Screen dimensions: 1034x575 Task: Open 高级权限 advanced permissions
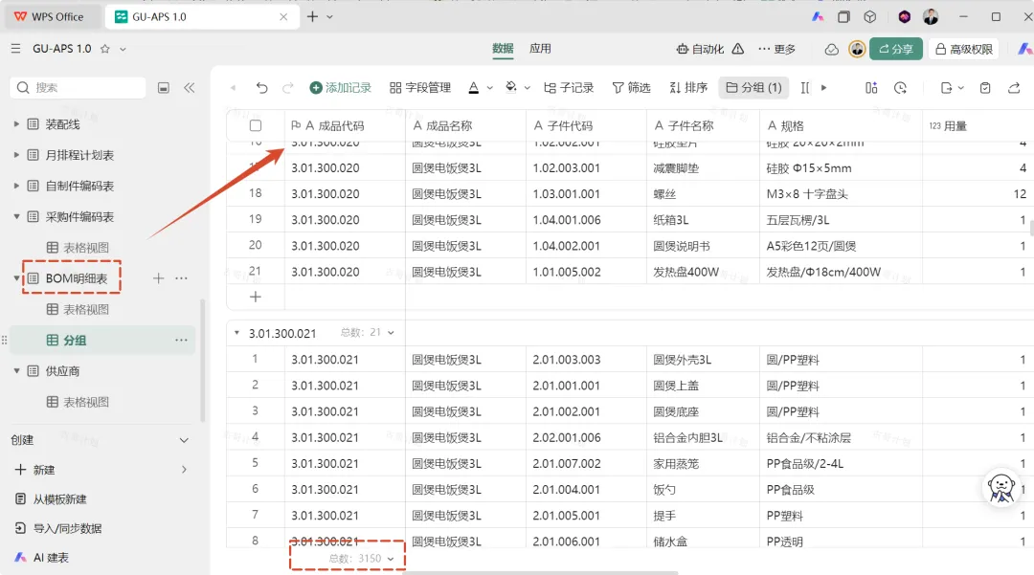pyautogui.click(x=964, y=49)
